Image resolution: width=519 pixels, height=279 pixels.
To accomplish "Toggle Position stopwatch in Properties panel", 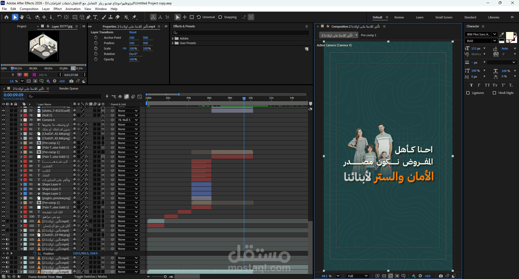I will (x=96, y=43).
